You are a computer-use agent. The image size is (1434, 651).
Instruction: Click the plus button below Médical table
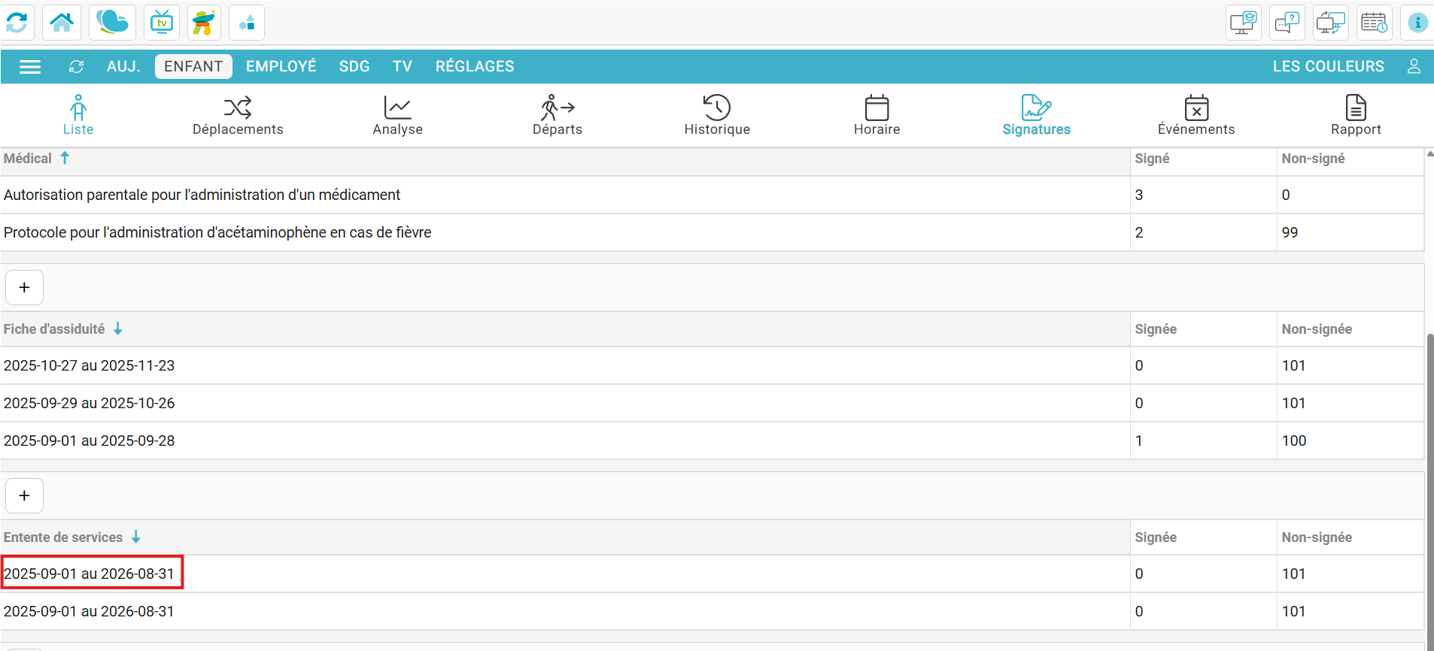click(25, 287)
